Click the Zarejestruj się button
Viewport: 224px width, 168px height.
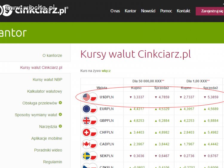pos(210,11)
